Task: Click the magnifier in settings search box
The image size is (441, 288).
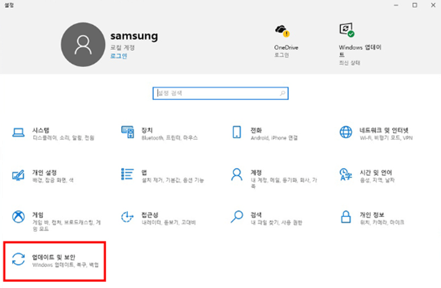Action: click(282, 93)
